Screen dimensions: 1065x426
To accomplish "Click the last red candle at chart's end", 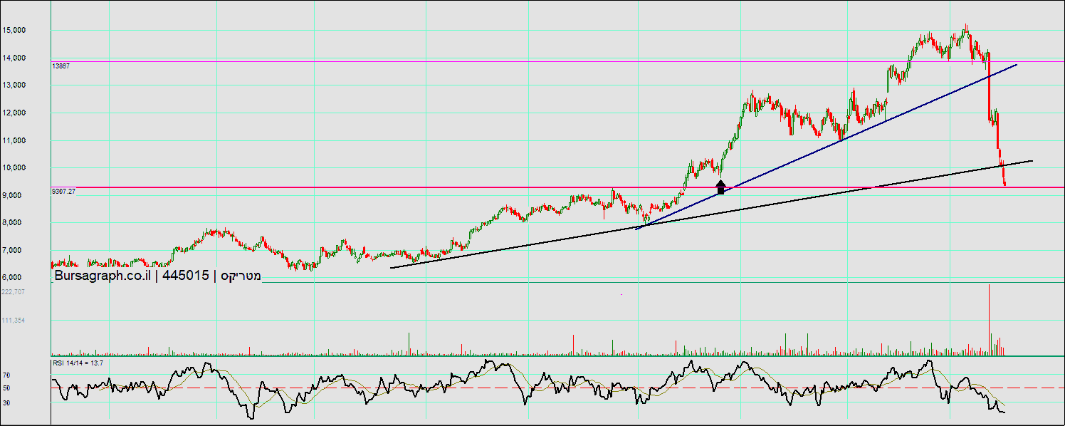I will 1004,182.
